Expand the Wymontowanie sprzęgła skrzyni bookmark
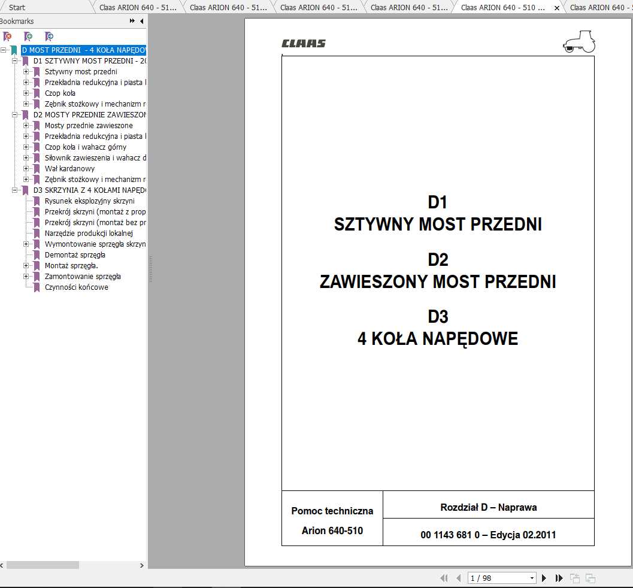The image size is (633, 588). [26, 244]
